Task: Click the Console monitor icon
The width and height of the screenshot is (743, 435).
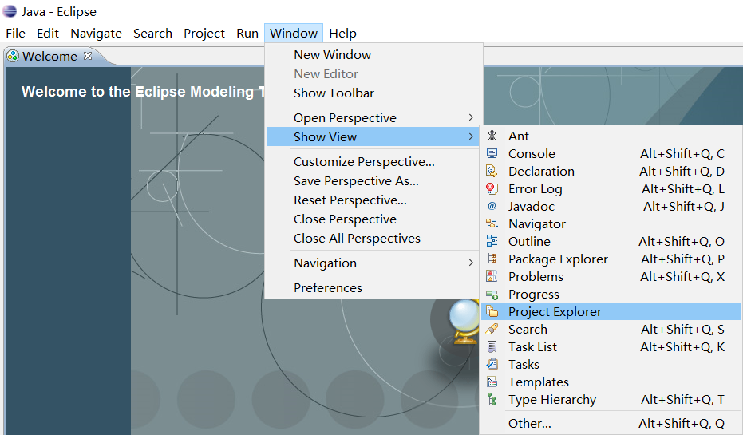Action: click(x=492, y=153)
